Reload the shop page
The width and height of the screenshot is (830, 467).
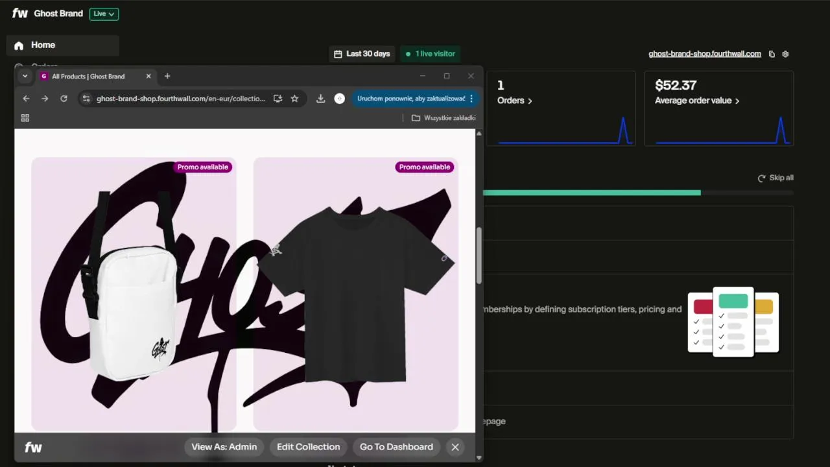pyautogui.click(x=64, y=99)
